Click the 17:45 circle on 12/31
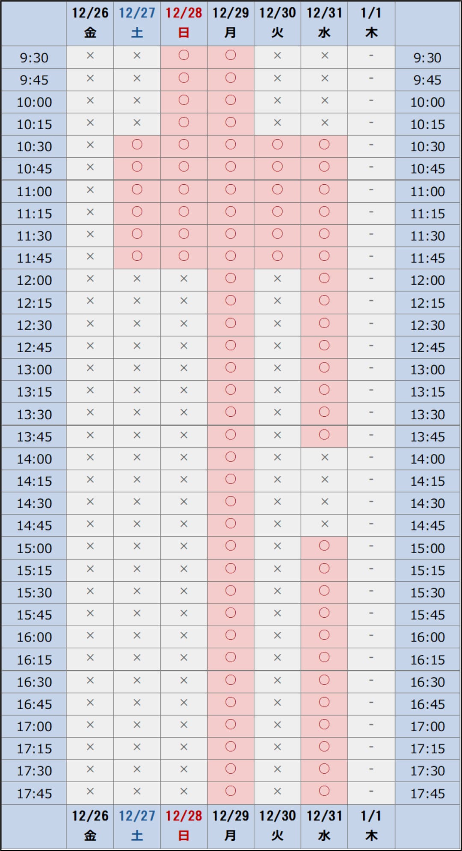 tap(324, 791)
